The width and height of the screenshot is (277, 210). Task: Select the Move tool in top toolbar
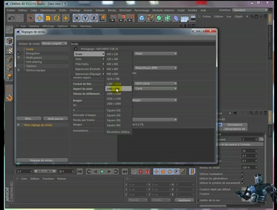39,18
